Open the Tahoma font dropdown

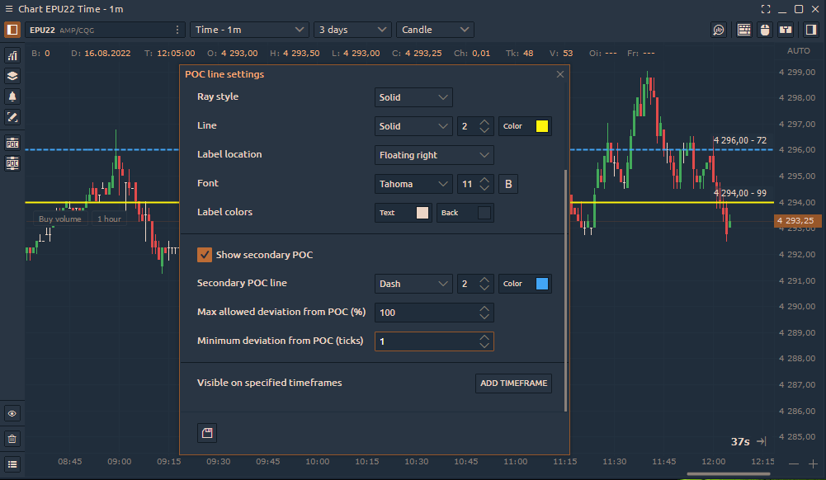413,184
